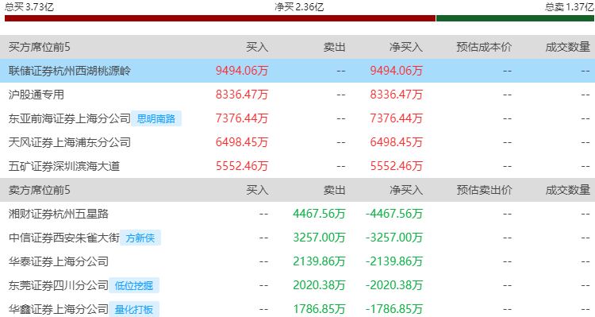Open 东莞证券四川分公司 seat details
595x317 pixels.
point(59,285)
